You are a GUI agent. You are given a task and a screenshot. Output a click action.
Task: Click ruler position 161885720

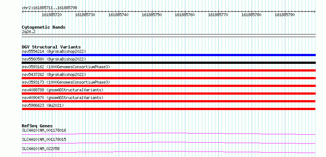[x=52, y=15]
